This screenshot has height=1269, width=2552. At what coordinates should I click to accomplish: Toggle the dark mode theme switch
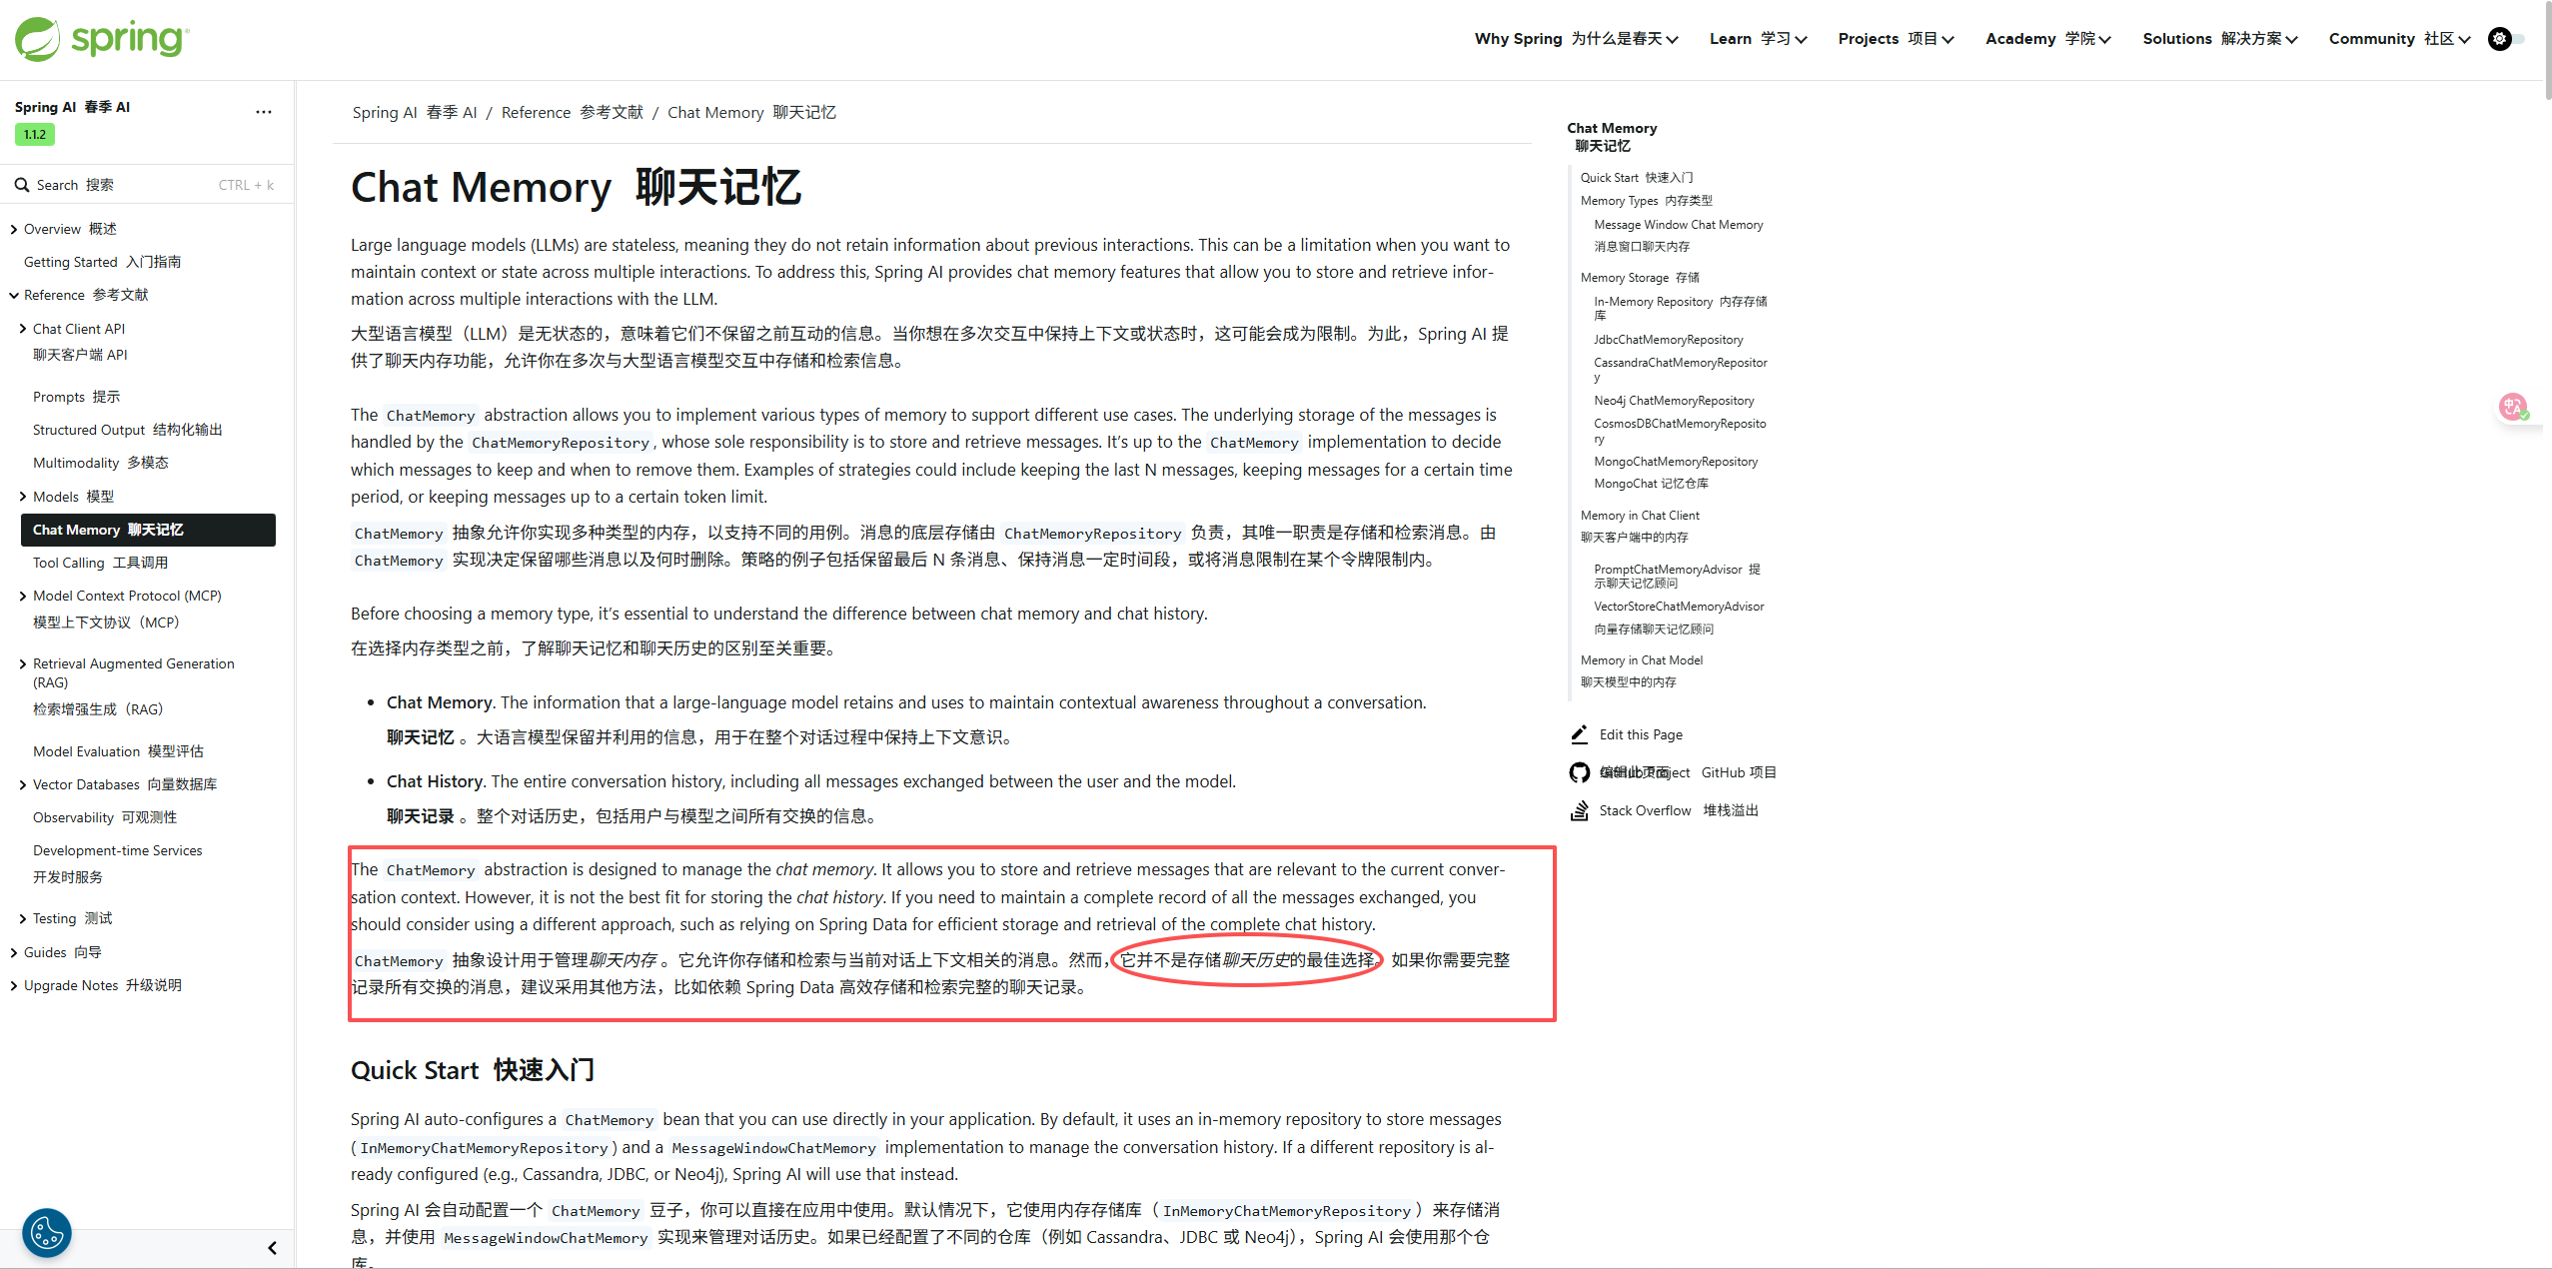click(2505, 39)
